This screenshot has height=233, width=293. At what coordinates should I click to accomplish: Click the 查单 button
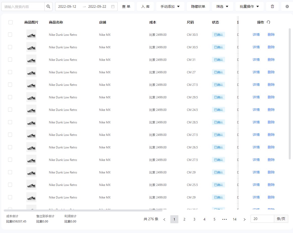click(x=126, y=7)
